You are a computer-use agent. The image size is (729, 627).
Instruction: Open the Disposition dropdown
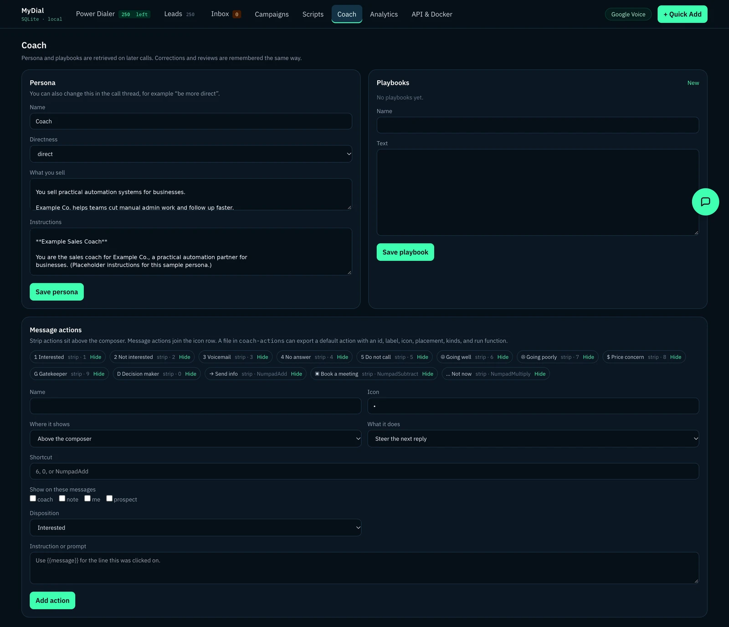195,528
